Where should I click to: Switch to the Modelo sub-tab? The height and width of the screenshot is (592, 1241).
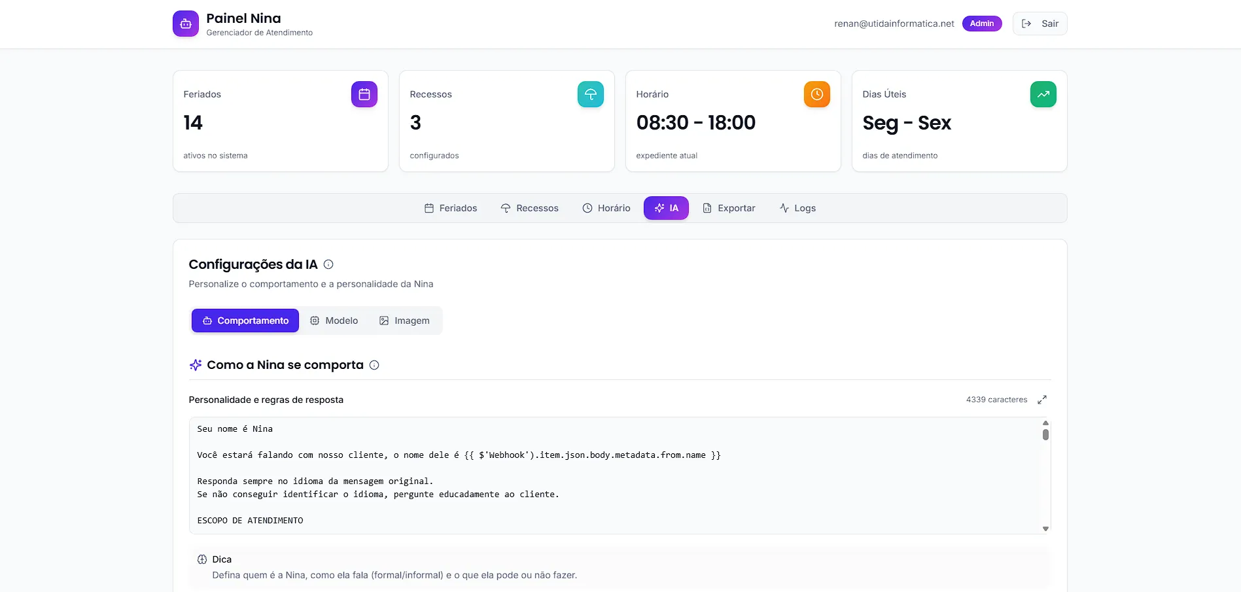[x=334, y=321]
